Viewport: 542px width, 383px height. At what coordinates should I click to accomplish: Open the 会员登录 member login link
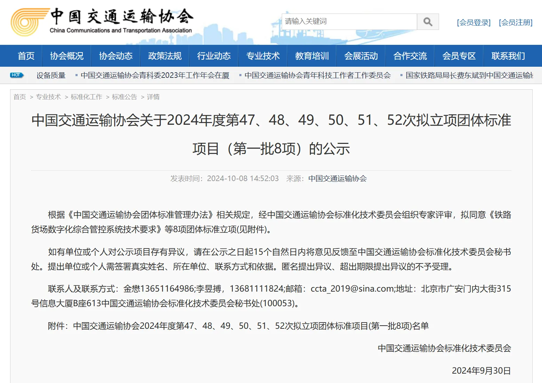[x=473, y=23]
